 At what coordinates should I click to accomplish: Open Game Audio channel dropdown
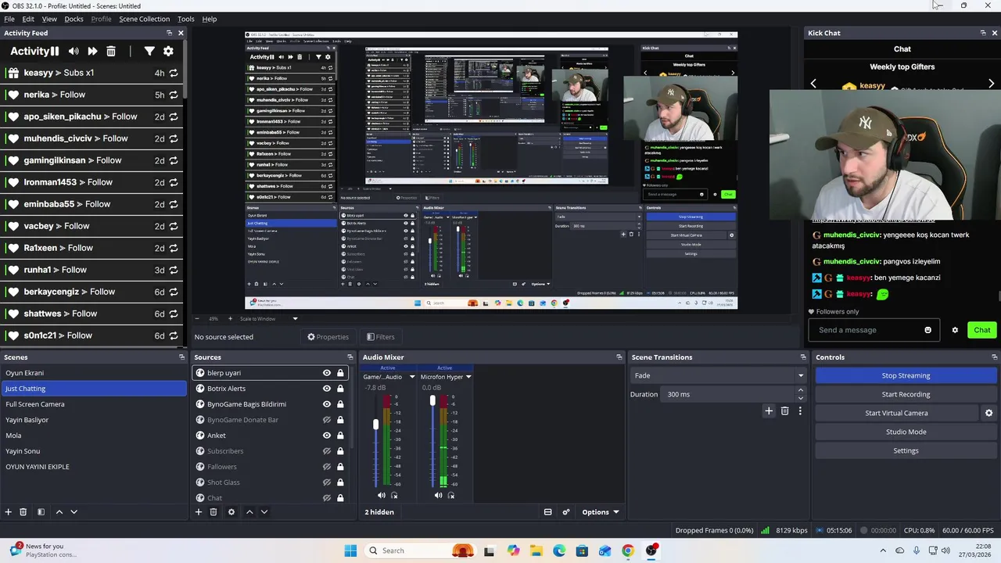(x=412, y=377)
